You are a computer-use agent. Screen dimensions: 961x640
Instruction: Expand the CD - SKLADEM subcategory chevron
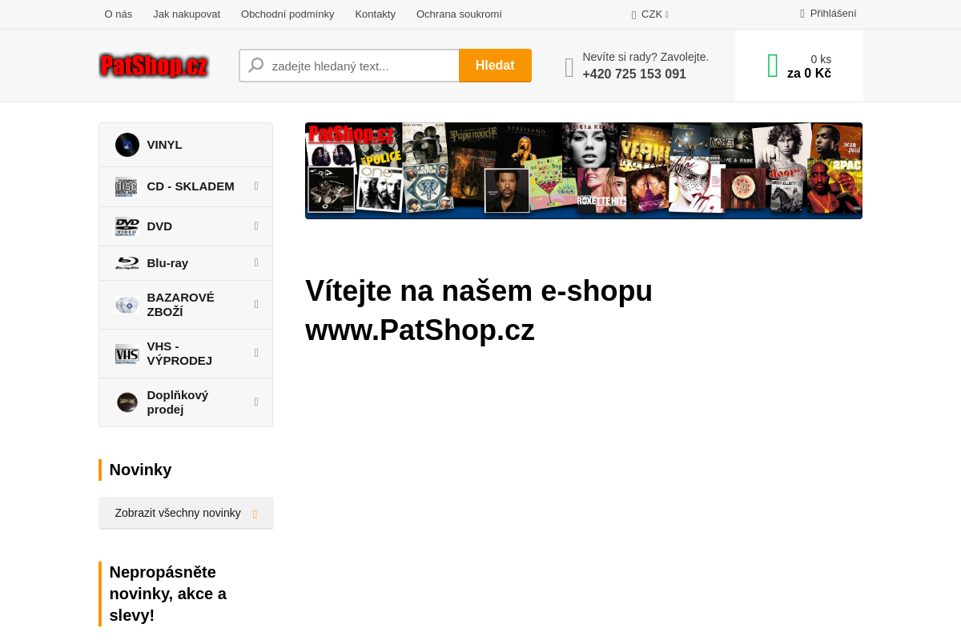point(255,186)
